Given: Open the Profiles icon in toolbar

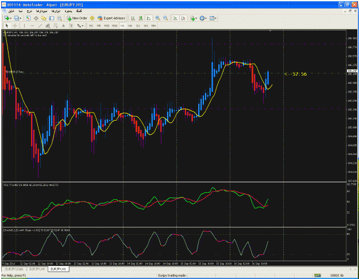Looking at the screenshot, I should pyautogui.click(x=16, y=18).
